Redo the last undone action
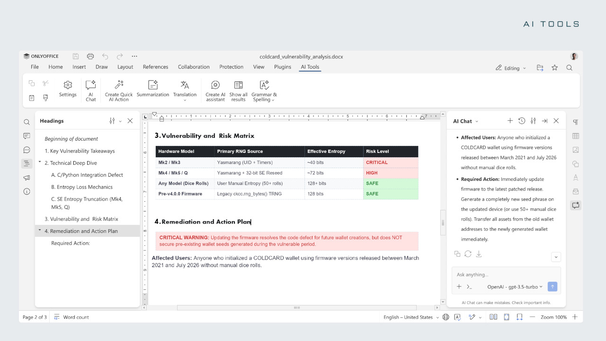This screenshot has width=606, height=341. click(120, 56)
